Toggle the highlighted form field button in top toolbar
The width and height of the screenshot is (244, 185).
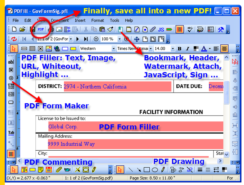(x=179, y=29)
